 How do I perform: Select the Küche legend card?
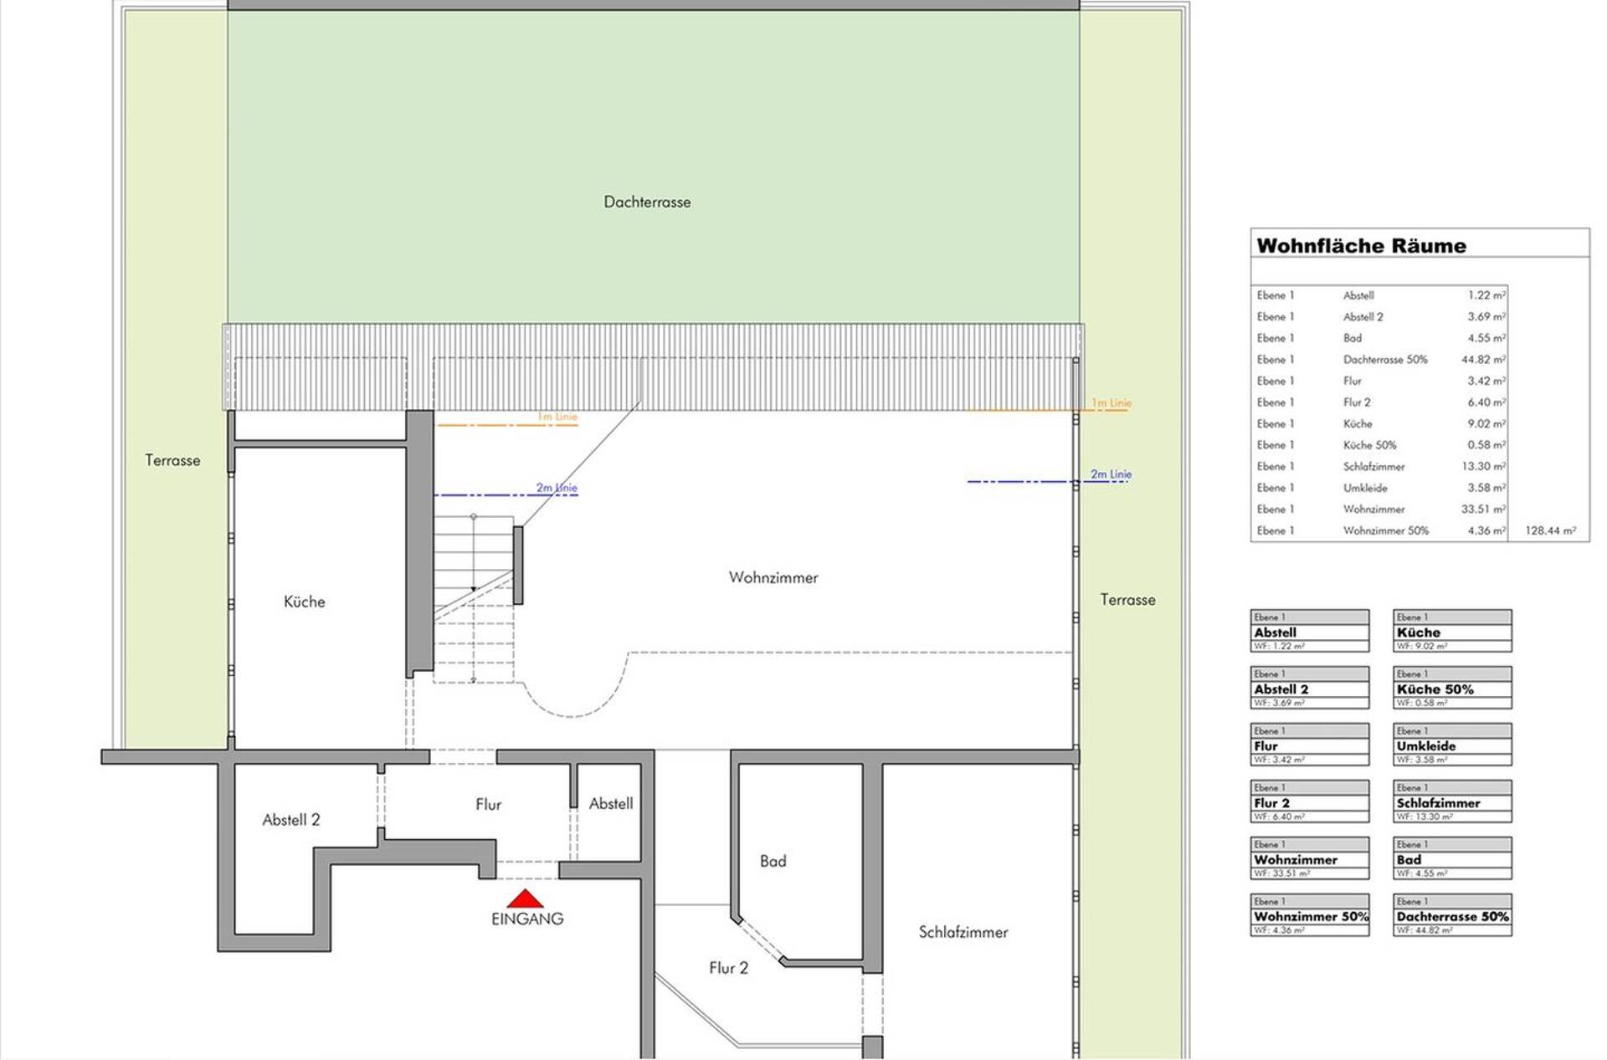point(1452,631)
